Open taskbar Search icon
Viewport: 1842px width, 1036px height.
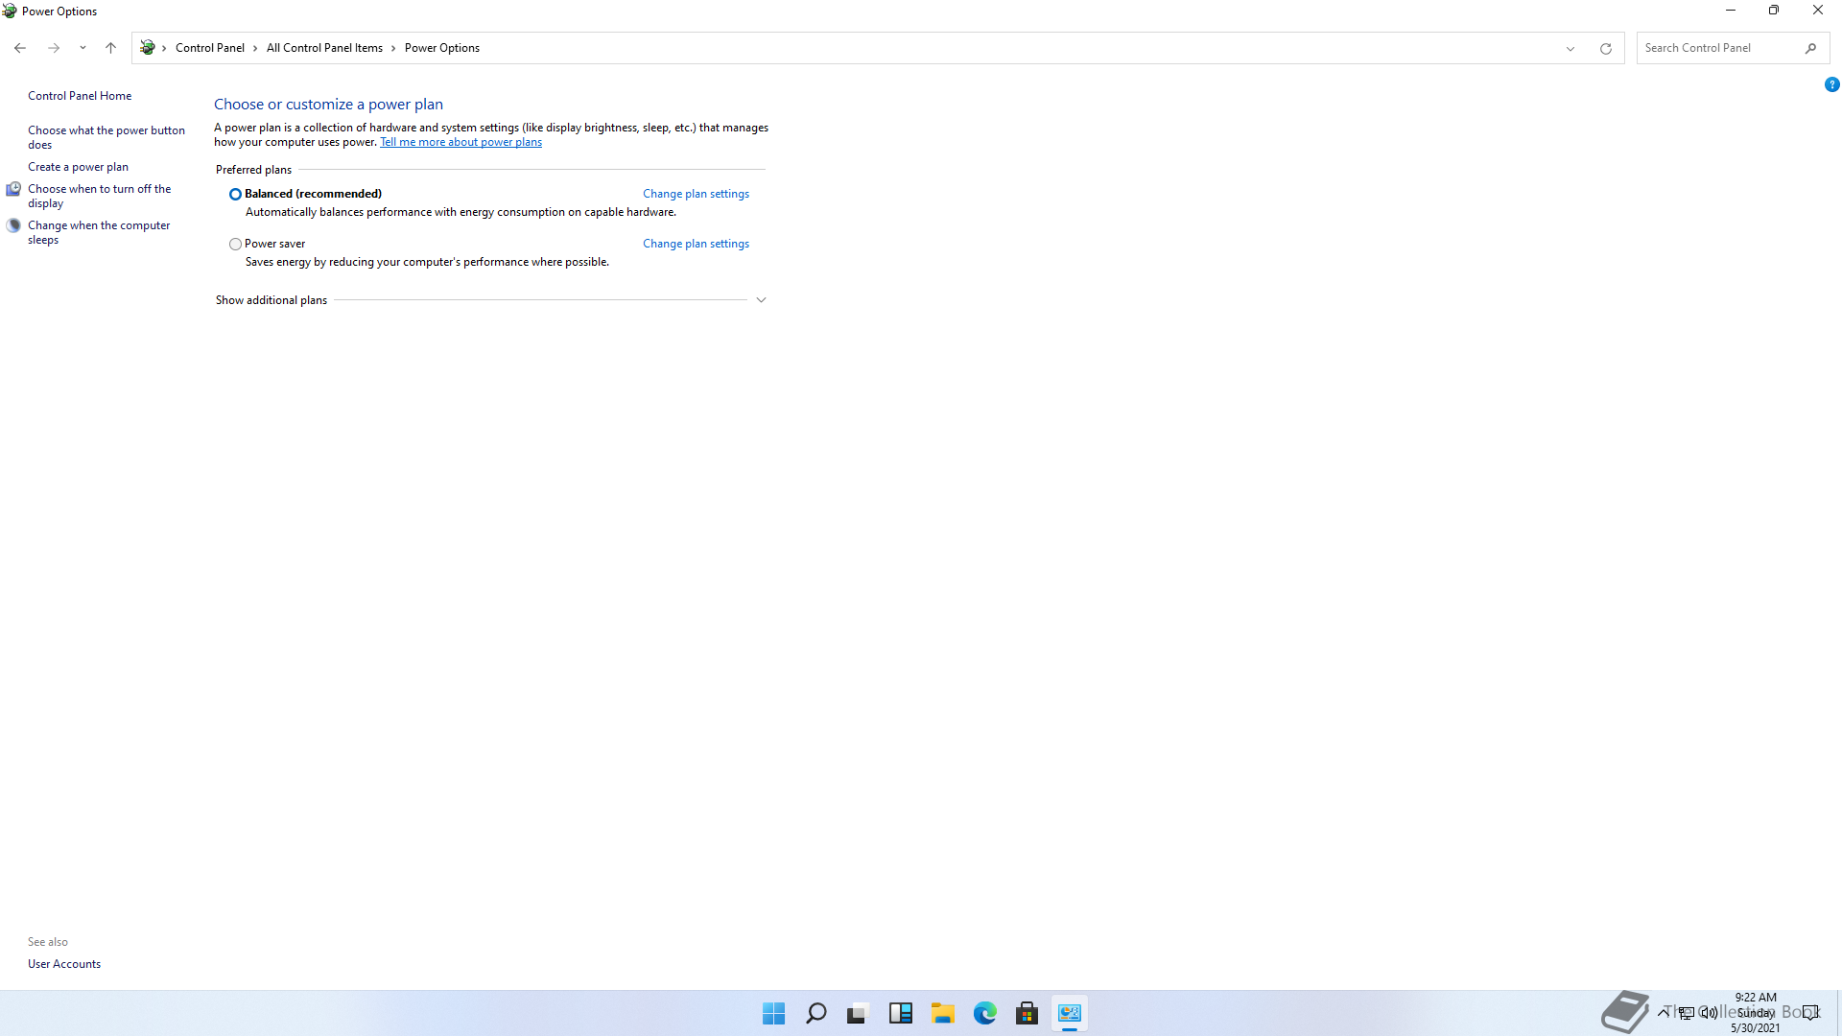815,1013
